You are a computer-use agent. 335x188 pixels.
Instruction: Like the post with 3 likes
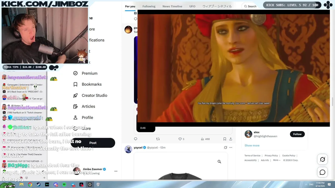(x=181, y=139)
